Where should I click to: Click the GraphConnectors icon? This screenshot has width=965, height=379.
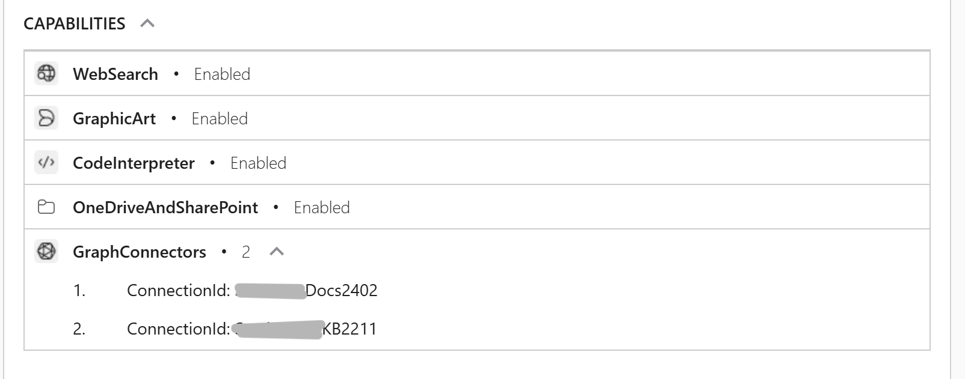click(46, 252)
